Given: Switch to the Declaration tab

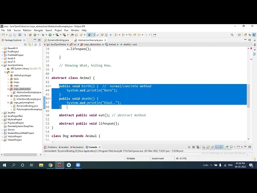Looking at the screenshot, I should pos(77,147).
